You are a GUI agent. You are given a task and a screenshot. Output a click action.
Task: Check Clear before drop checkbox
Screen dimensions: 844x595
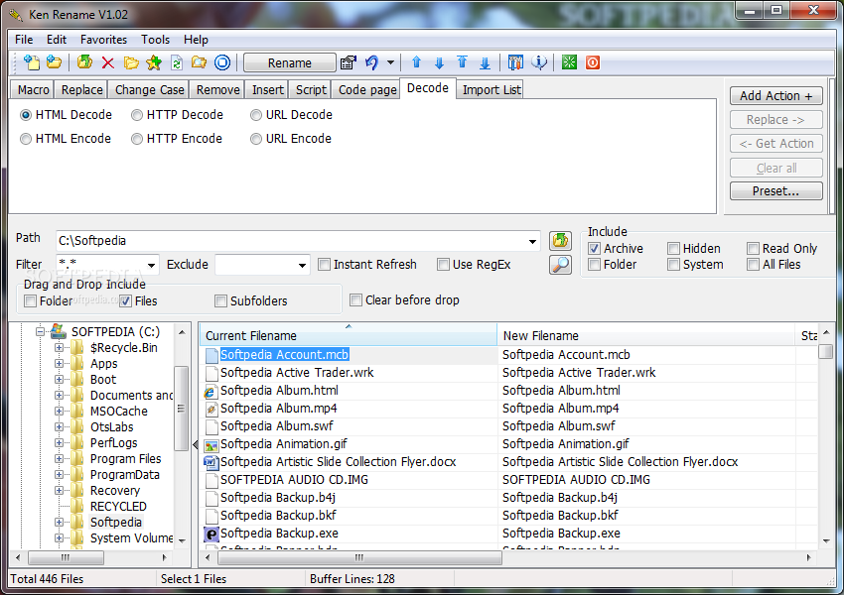point(355,299)
